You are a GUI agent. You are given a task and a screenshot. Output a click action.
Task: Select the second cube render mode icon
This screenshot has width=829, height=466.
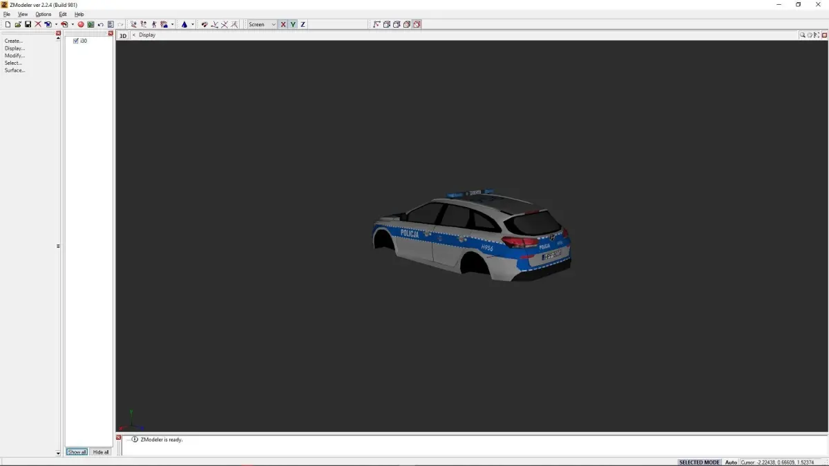[x=397, y=24]
